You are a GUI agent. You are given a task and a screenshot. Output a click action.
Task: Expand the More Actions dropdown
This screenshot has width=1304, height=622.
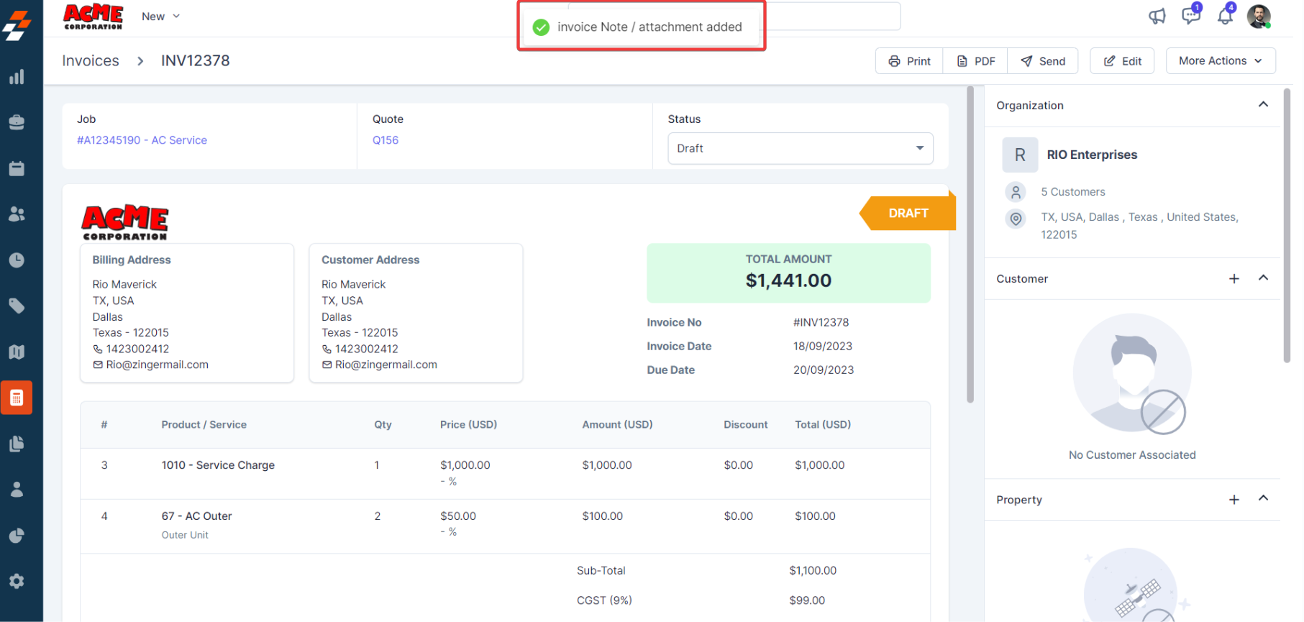pos(1220,61)
